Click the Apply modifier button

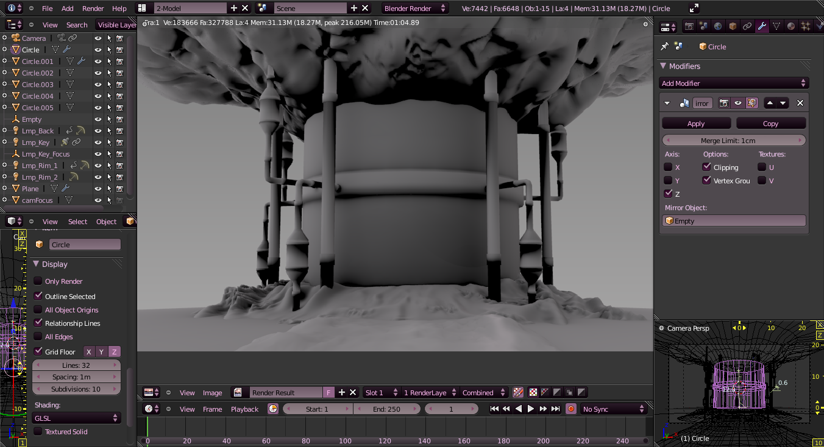click(695, 124)
